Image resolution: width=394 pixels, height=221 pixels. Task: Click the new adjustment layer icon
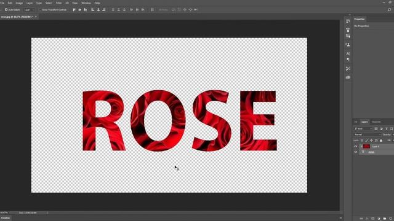pyautogui.click(x=379, y=219)
